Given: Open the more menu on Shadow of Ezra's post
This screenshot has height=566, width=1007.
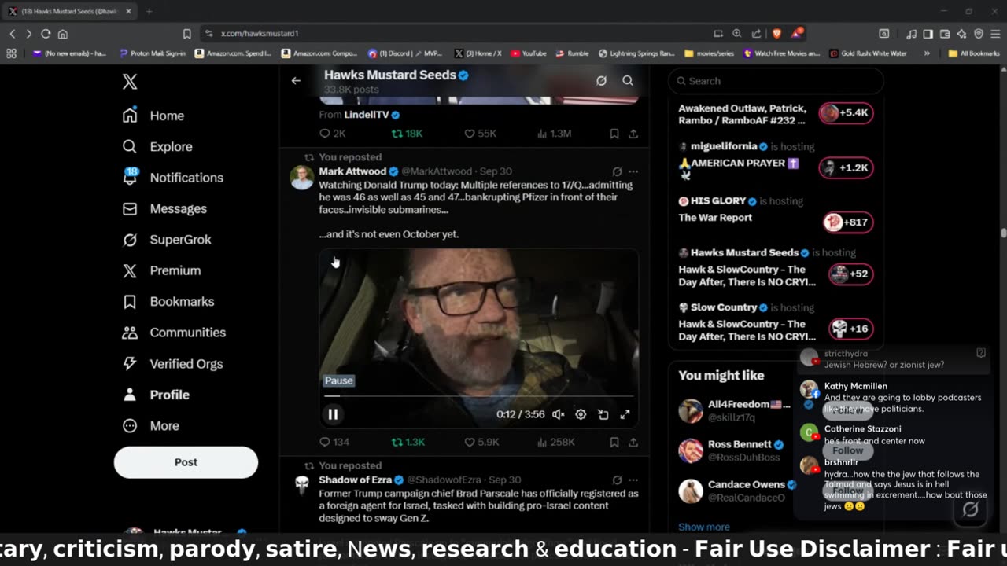Looking at the screenshot, I should [x=633, y=480].
